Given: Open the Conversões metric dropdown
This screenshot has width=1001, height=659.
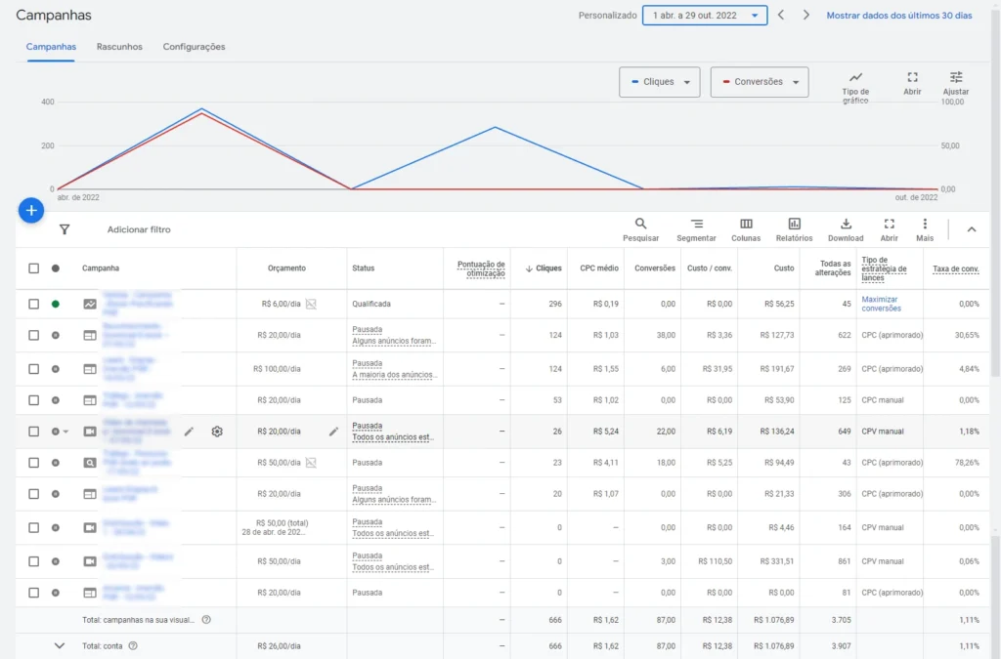Looking at the screenshot, I should [760, 82].
